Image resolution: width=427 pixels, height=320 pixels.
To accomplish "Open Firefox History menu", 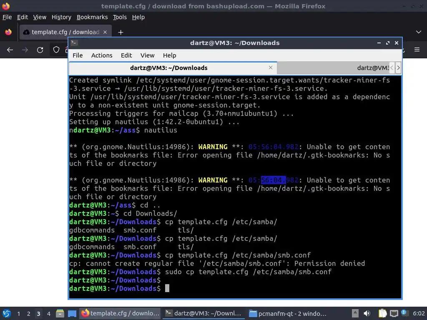I will pyautogui.click(x=61, y=17).
